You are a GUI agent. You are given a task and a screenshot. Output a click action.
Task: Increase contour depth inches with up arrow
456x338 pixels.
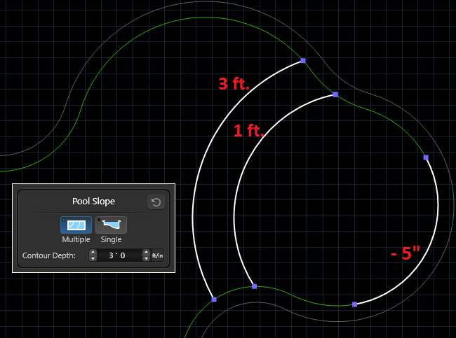tap(146, 252)
